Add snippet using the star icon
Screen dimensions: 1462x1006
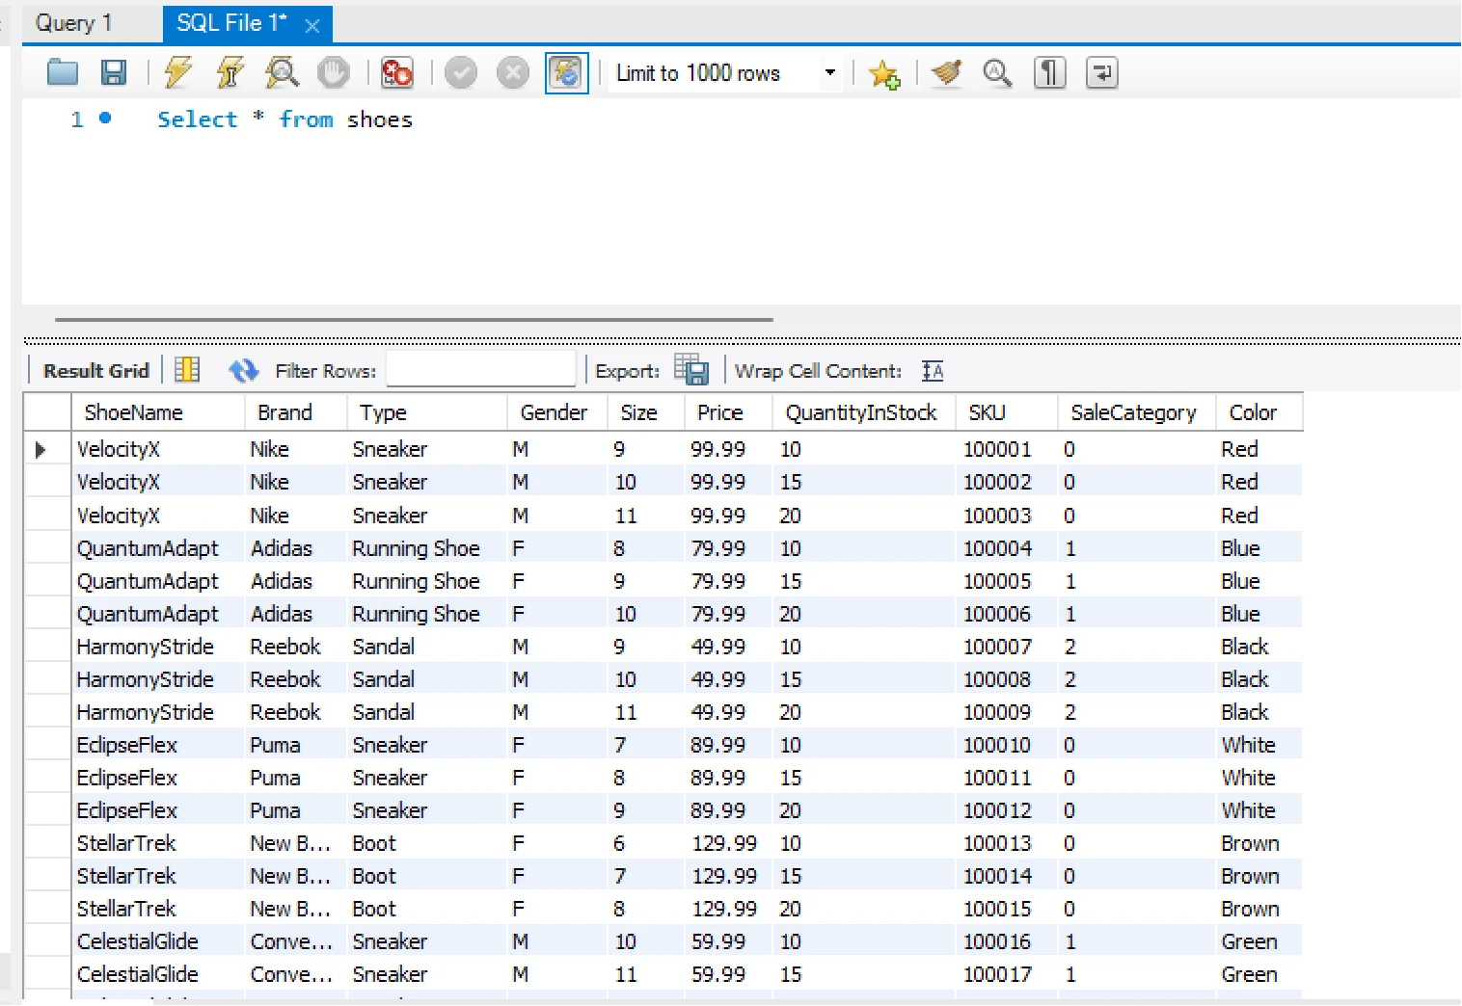click(x=883, y=73)
